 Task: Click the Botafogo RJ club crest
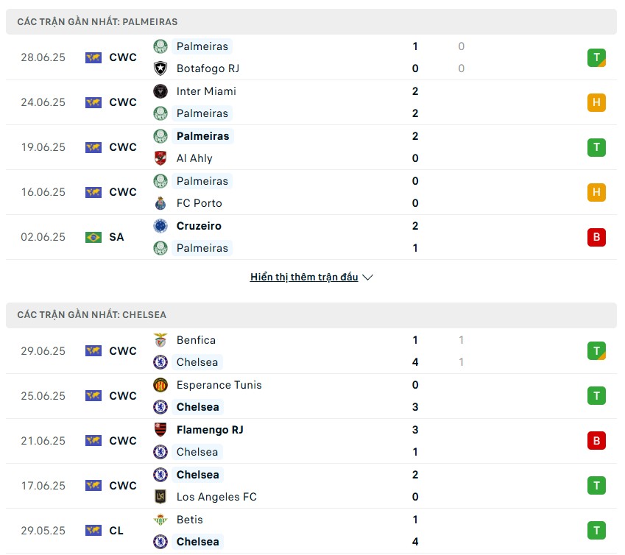[160, 68]
